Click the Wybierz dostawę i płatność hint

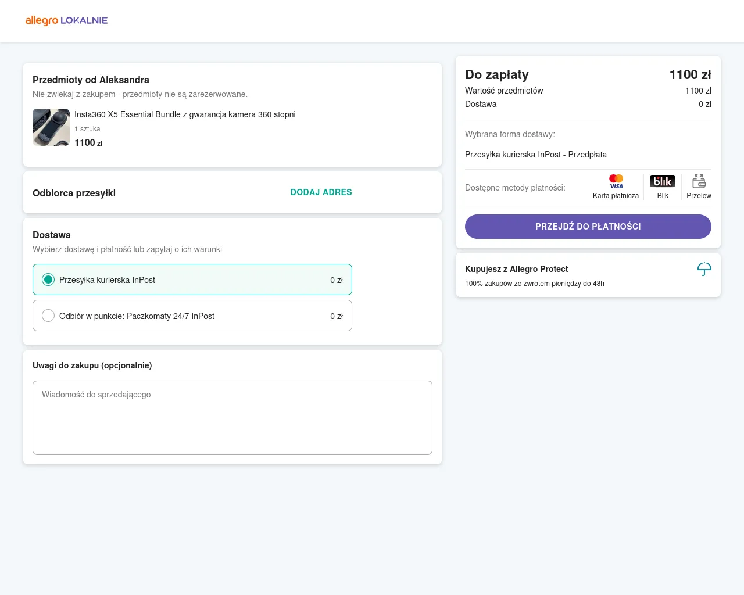click(x=127, y=249)
